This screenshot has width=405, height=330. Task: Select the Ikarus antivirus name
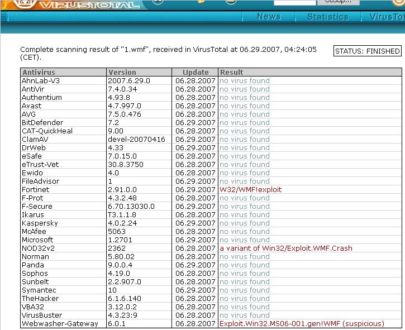[33, 214]
